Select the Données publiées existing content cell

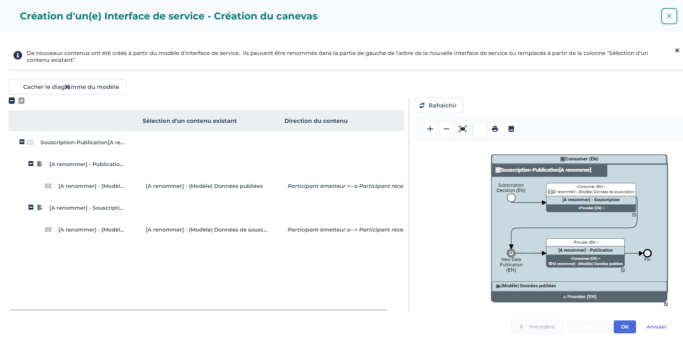pos(204,186)
